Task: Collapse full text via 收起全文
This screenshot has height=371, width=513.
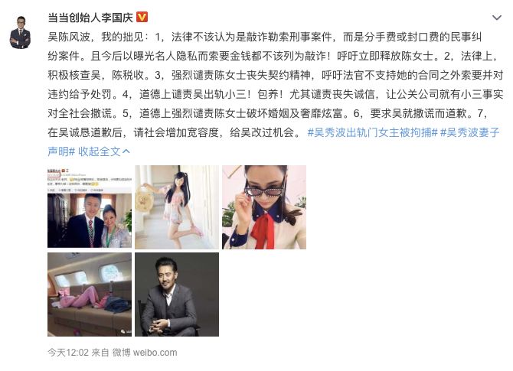Action: pyautogui.click(x=99, y=151)
